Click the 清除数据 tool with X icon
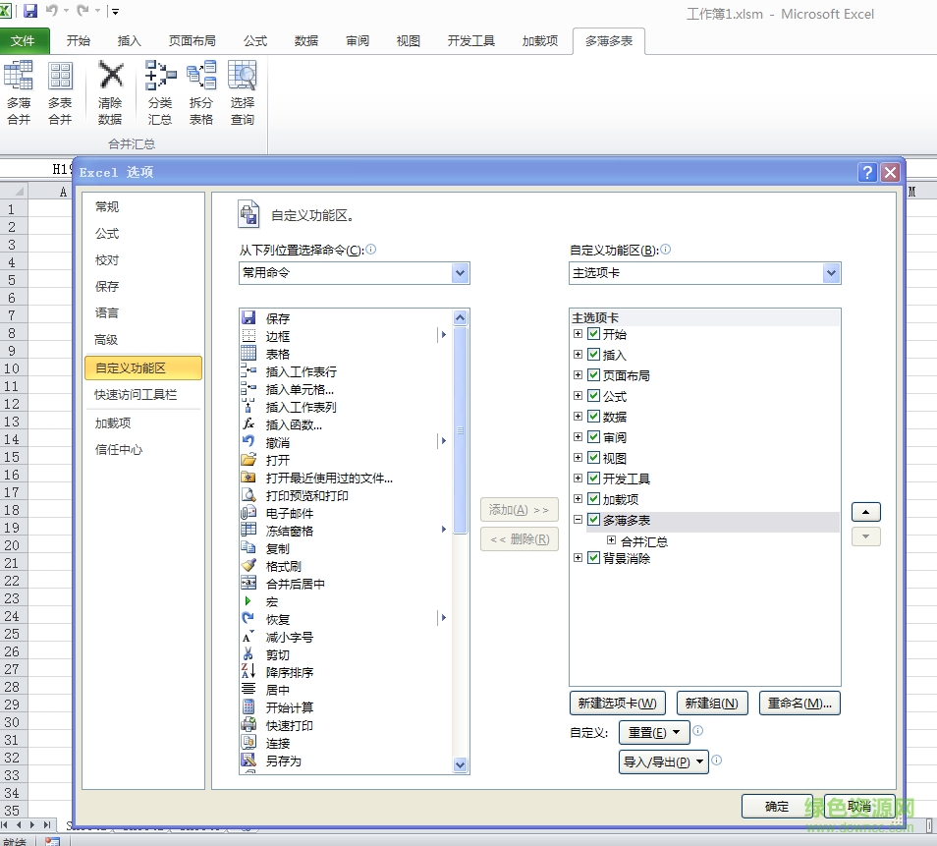This screenshot has width=937, height=846. 110,91
